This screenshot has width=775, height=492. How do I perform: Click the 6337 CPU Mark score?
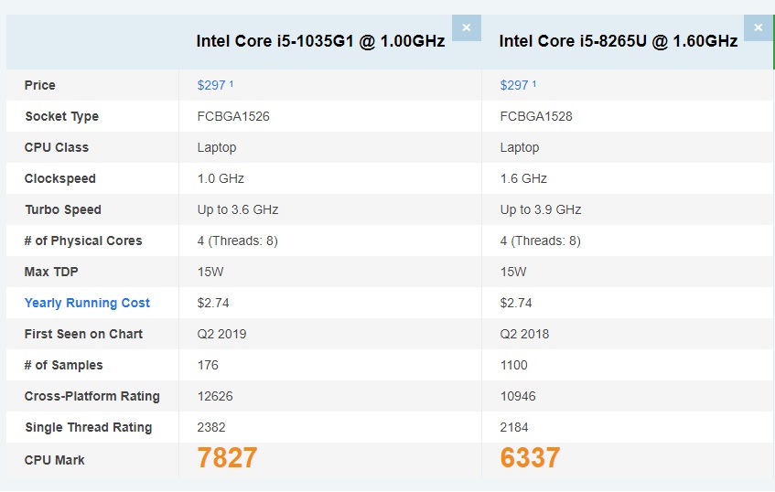click(530, 458)
